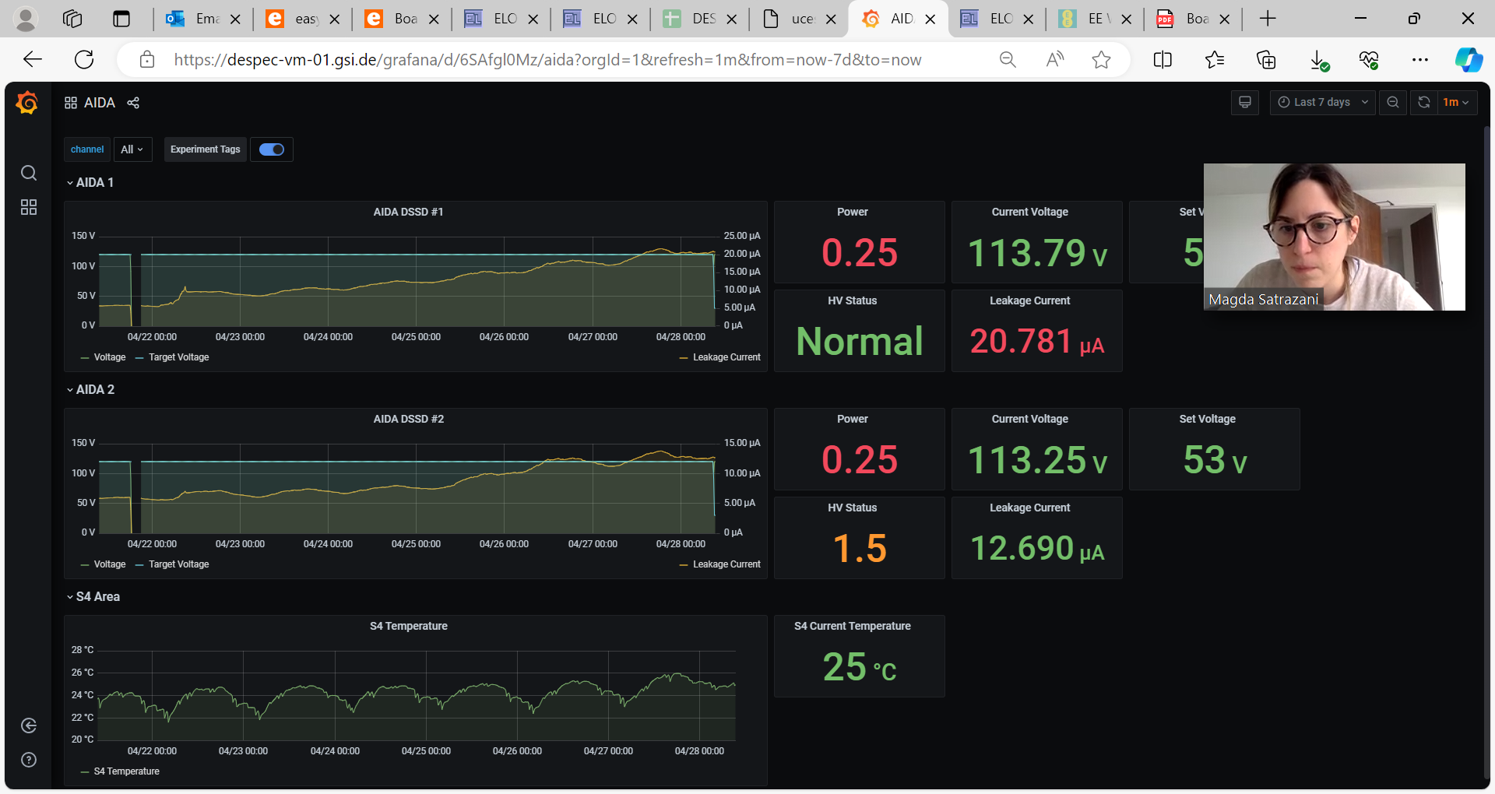The image size is (1495, 794).
Task: Open the help icon in sidebar
Action: [x=29, y=760]
